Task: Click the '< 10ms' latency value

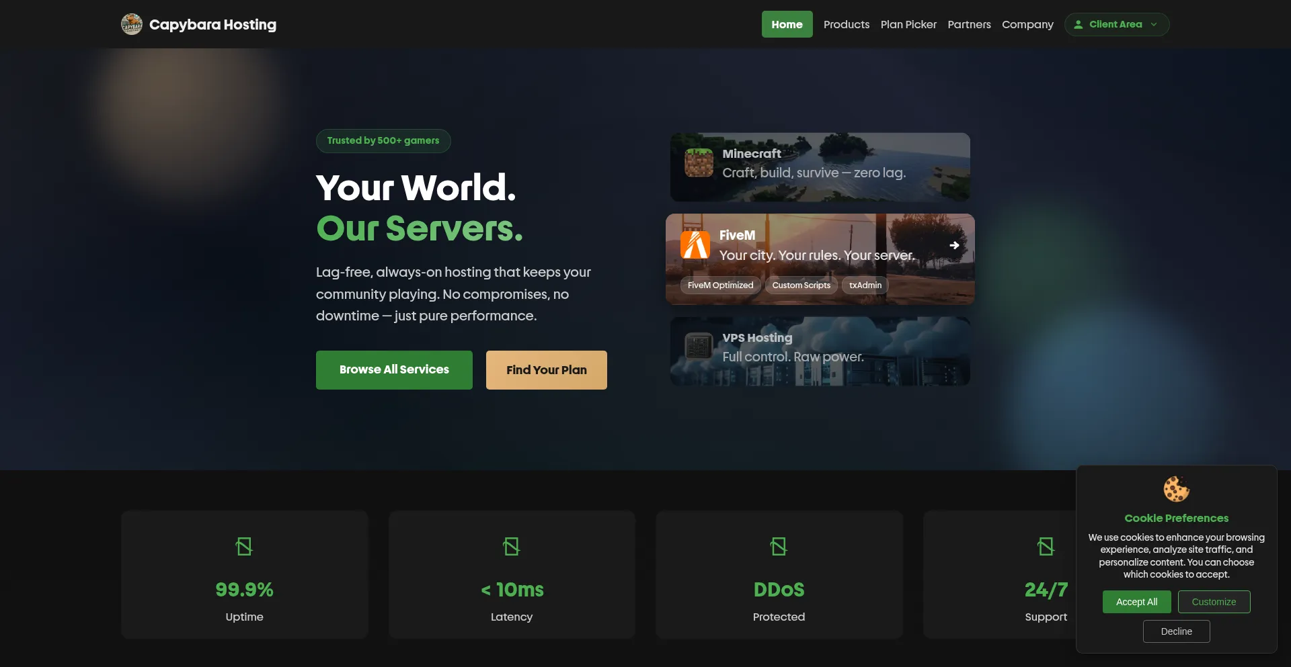Action: pyautogui.click(x=512, y=590)
